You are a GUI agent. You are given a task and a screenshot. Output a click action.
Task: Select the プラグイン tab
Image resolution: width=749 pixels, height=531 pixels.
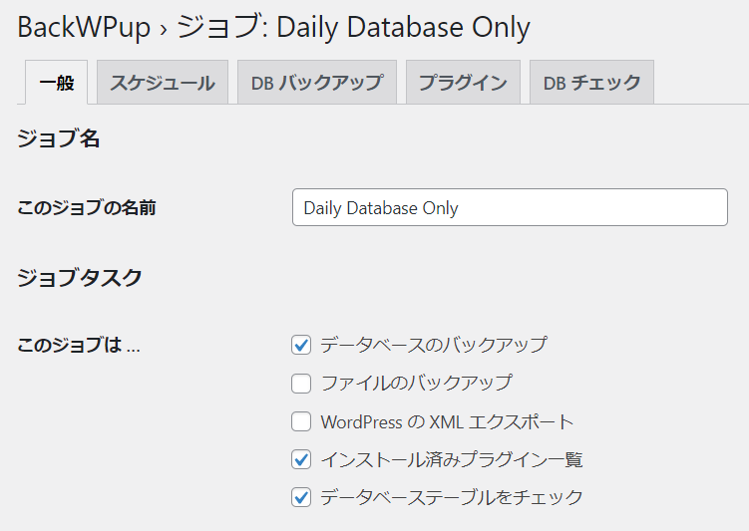[463, 82]
